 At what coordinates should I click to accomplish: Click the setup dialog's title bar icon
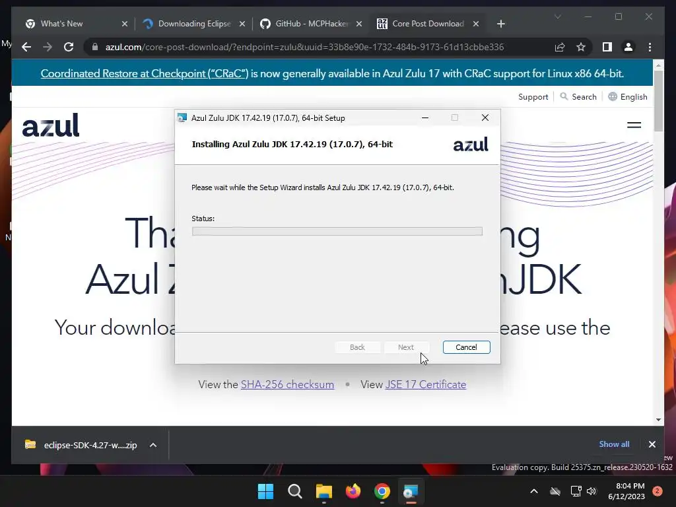tap(182, 118)
